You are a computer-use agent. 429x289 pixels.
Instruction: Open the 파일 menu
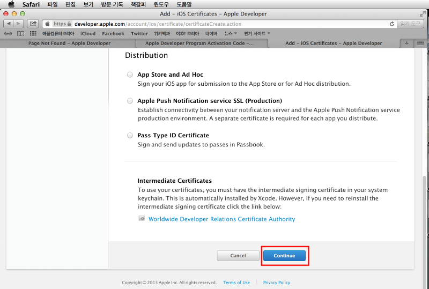click(x=53, y=4)
